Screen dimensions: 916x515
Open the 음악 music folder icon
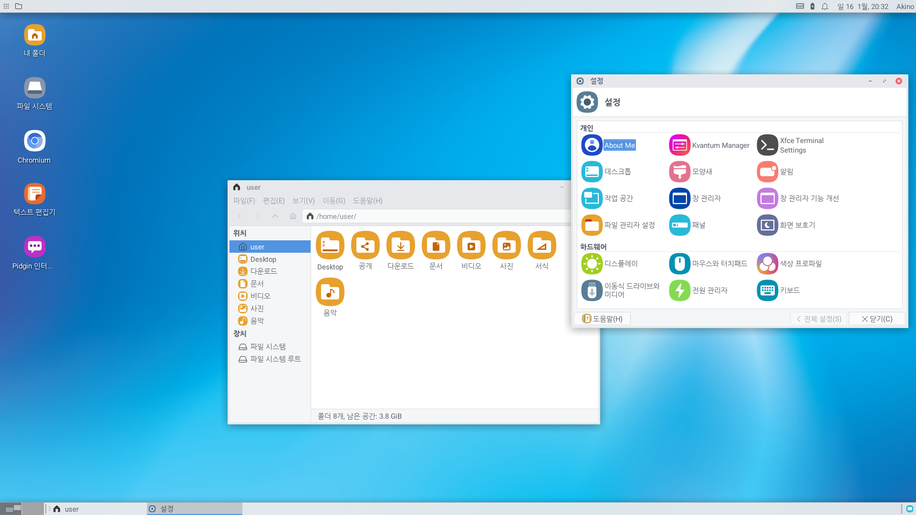tap(330, 292)
